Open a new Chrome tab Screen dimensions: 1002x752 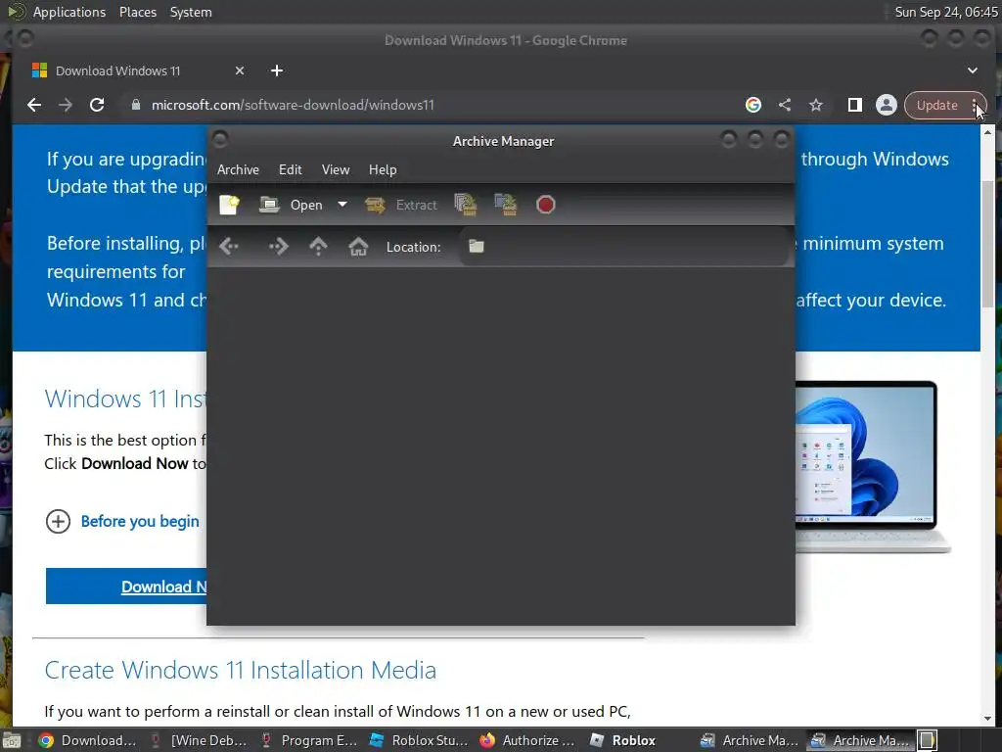[277, 70]
